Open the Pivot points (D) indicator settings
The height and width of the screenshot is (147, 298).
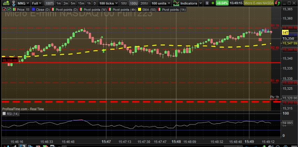pos(67,9)
